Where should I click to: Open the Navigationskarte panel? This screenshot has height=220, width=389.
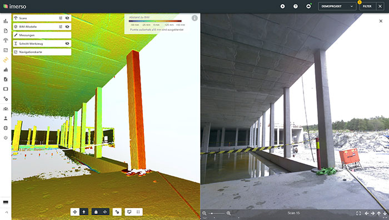point(42,52)
